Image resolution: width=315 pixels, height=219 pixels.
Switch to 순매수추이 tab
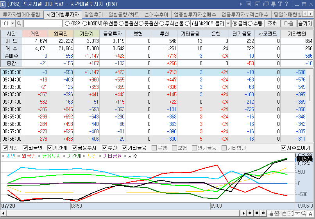point(156,15)
